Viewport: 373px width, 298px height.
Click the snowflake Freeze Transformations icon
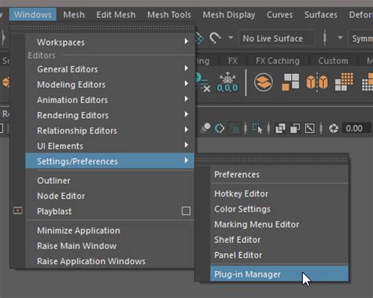point(227,82)
